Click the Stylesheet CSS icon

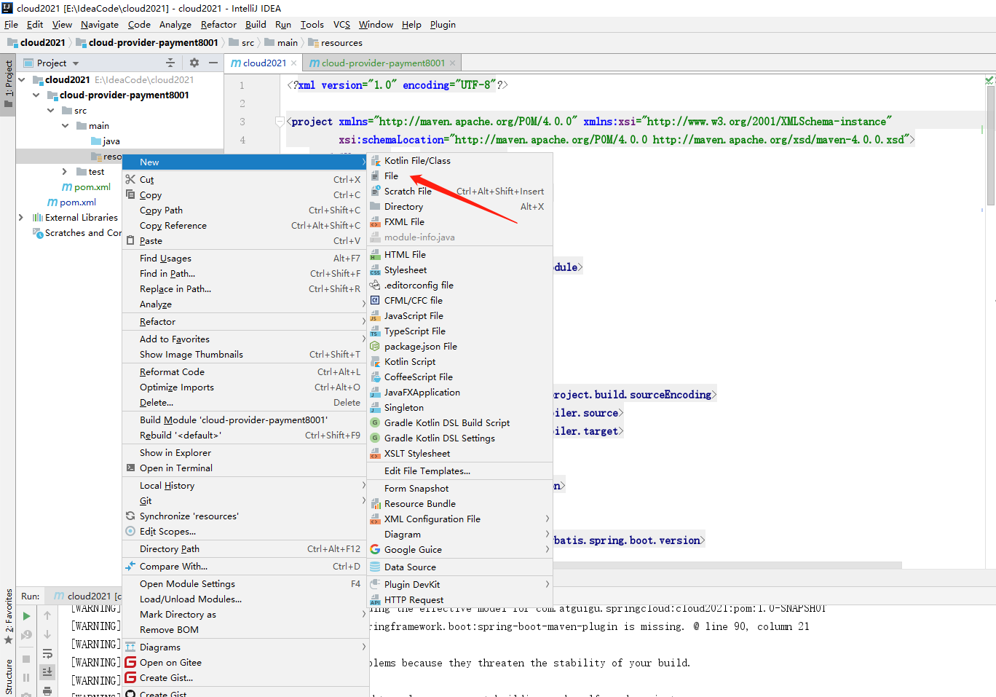375,269
